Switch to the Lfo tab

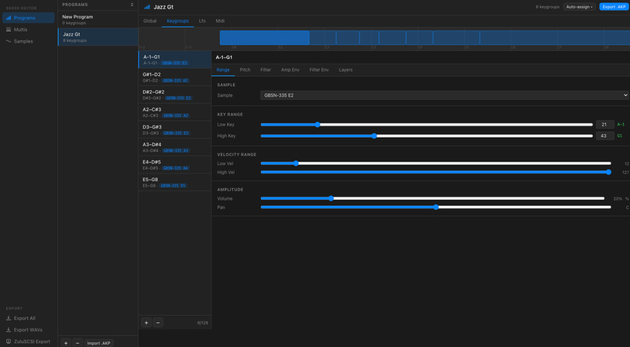pyautogui.click(x=202, y=21)
